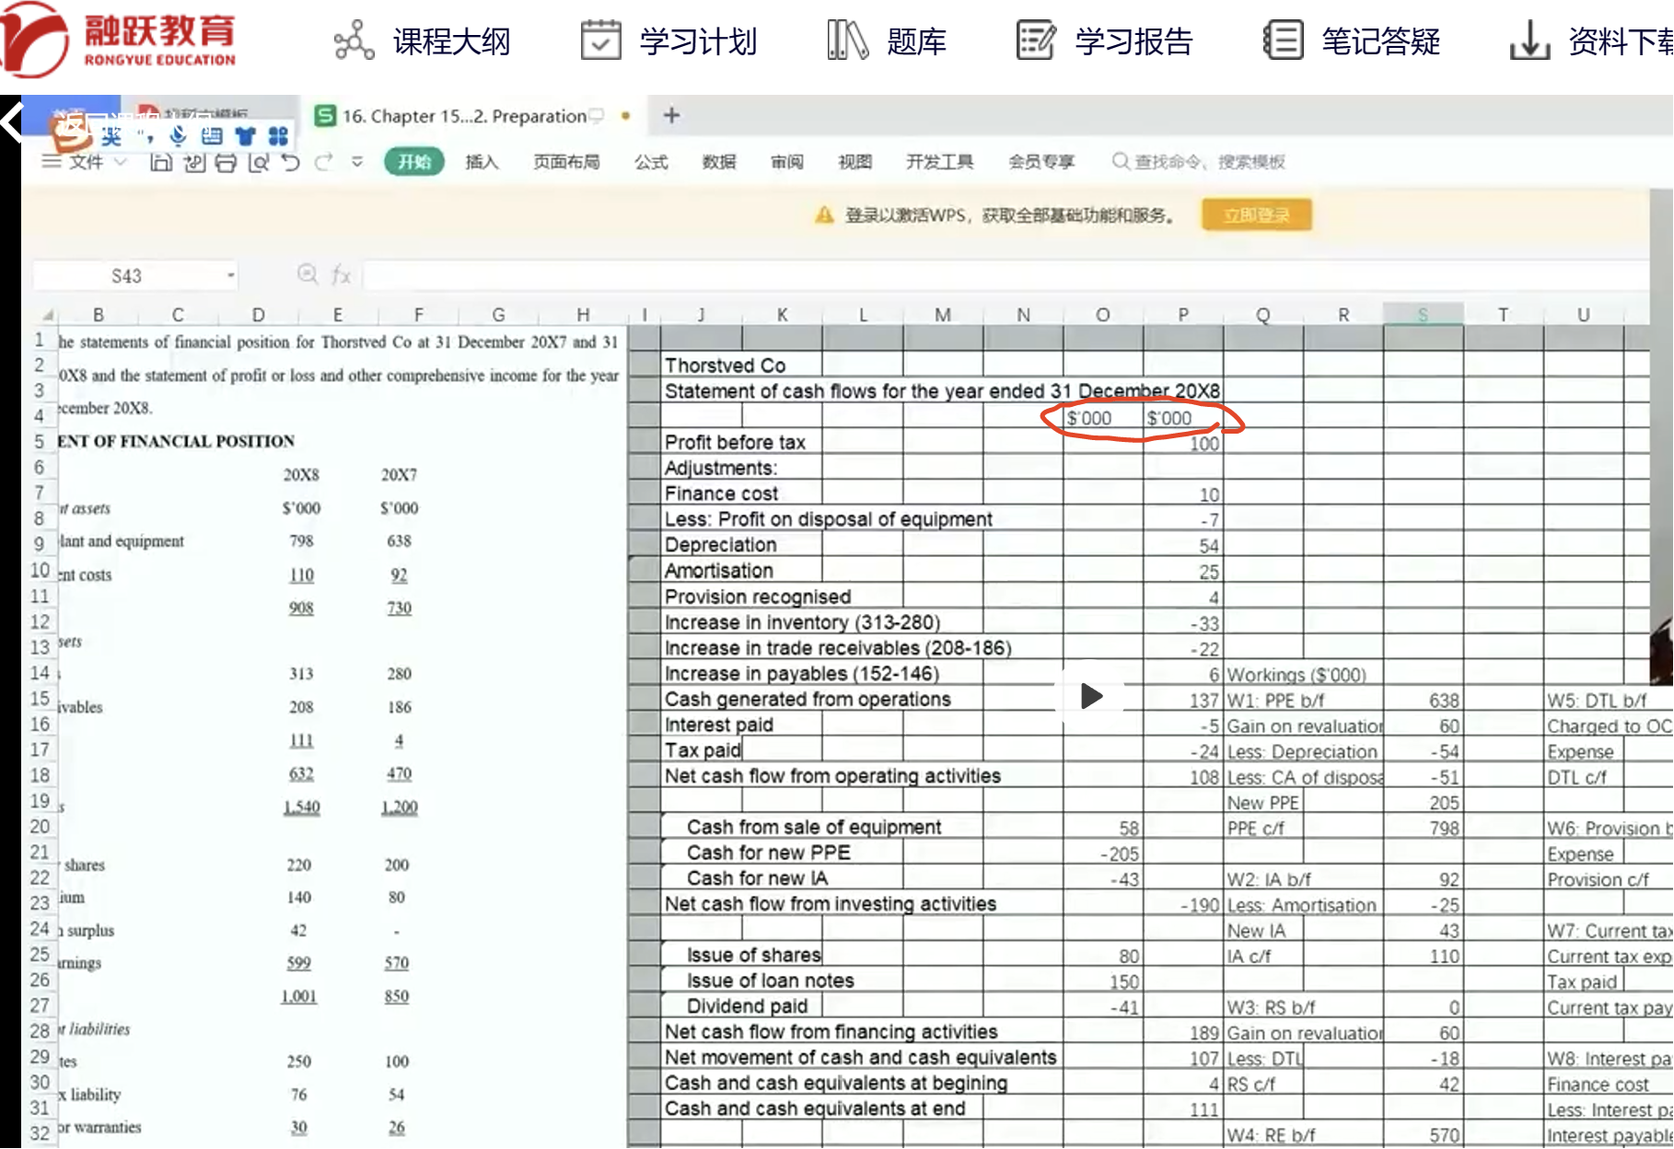
Task: Click the cell 'Issue of loan notes'
Action: 770,981
